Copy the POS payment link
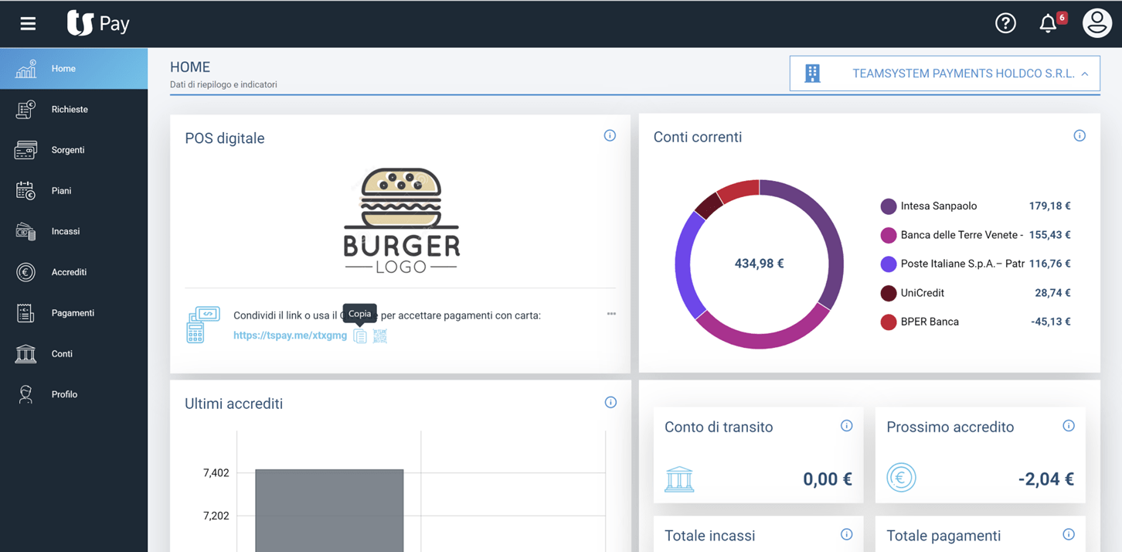The image size is (1122, 552). [360, 336]
